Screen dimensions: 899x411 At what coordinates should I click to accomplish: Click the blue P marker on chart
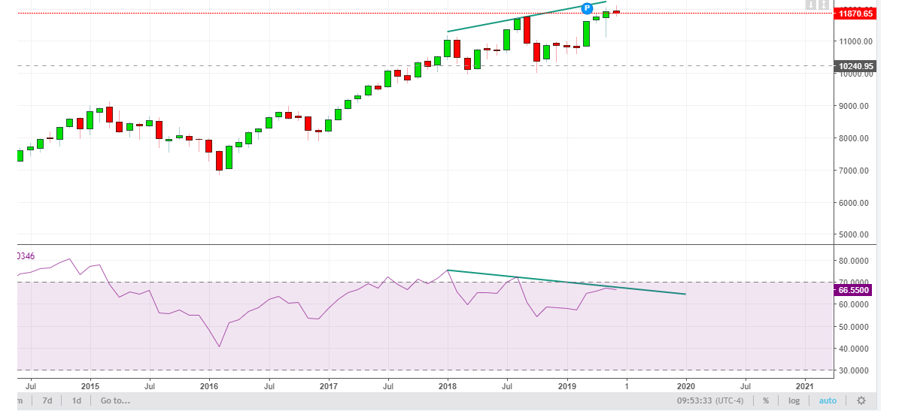587,8
